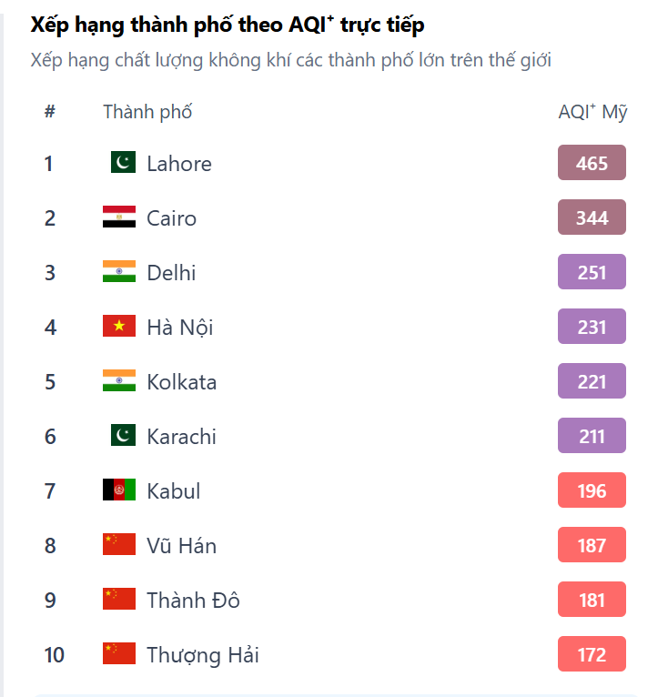Click the Egypt flag beside Cairo
Viewport: 668px width, 697px height.
pyautogui.click(x=119, y=217)
